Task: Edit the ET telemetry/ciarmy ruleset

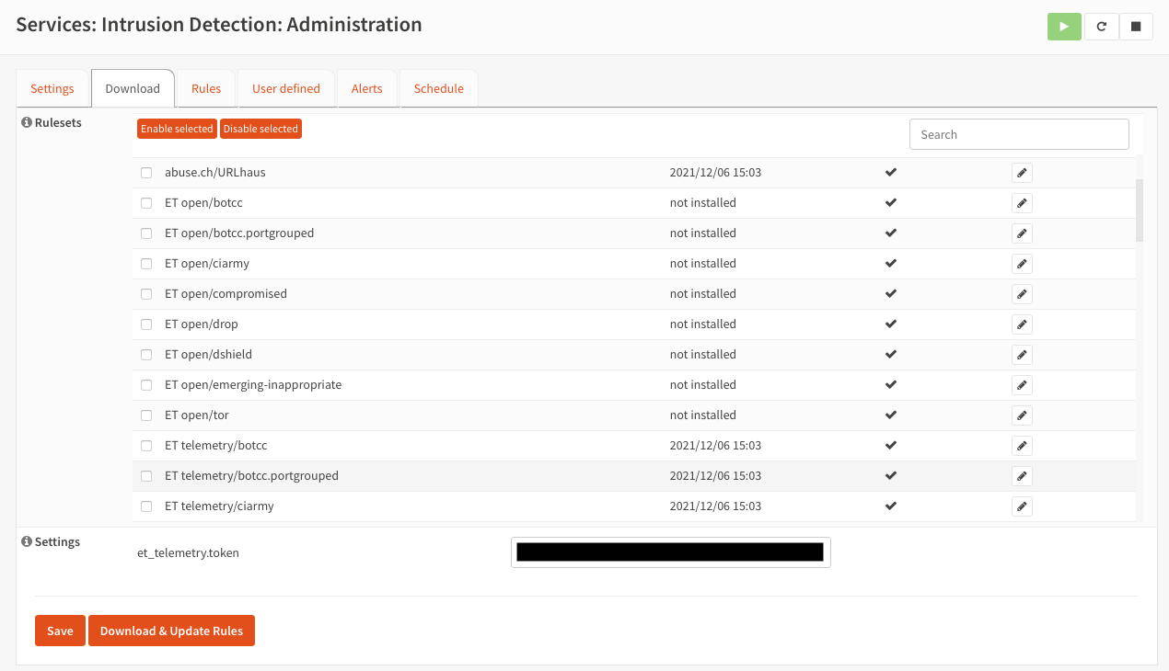Action: (1022, 506)
